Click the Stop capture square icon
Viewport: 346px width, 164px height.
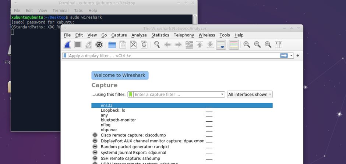coord(78,45)
